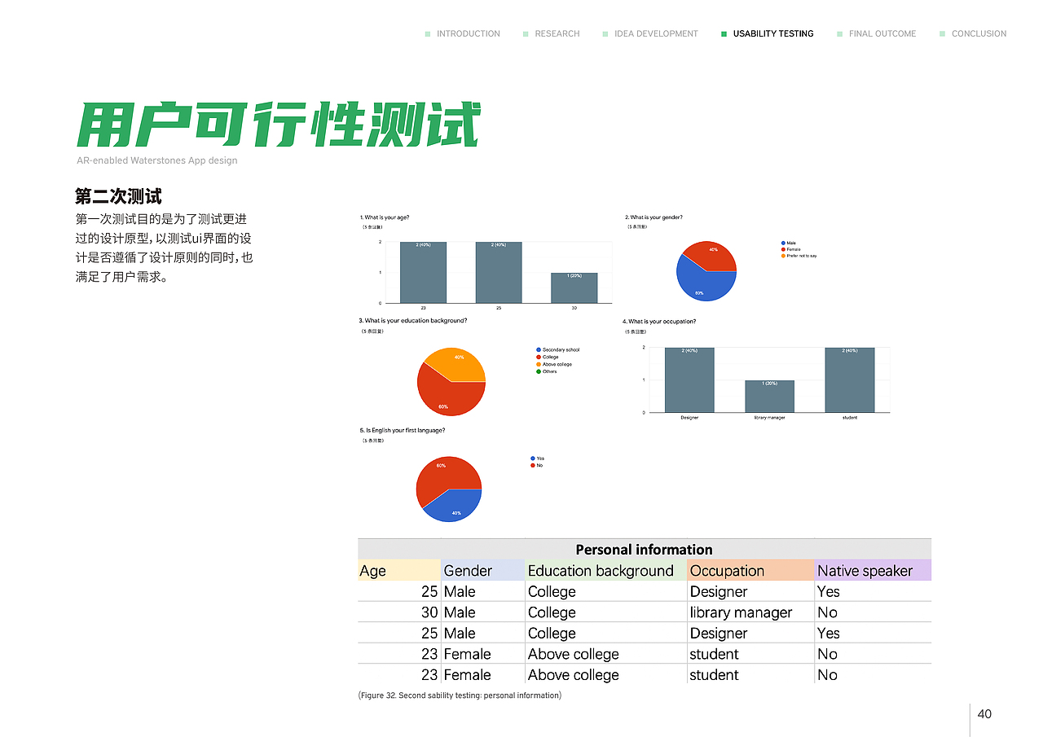The height and width of the screenshot is (737, 1043).
Task: Click the library manager bar in occupation chart
Action: (769, 397)
